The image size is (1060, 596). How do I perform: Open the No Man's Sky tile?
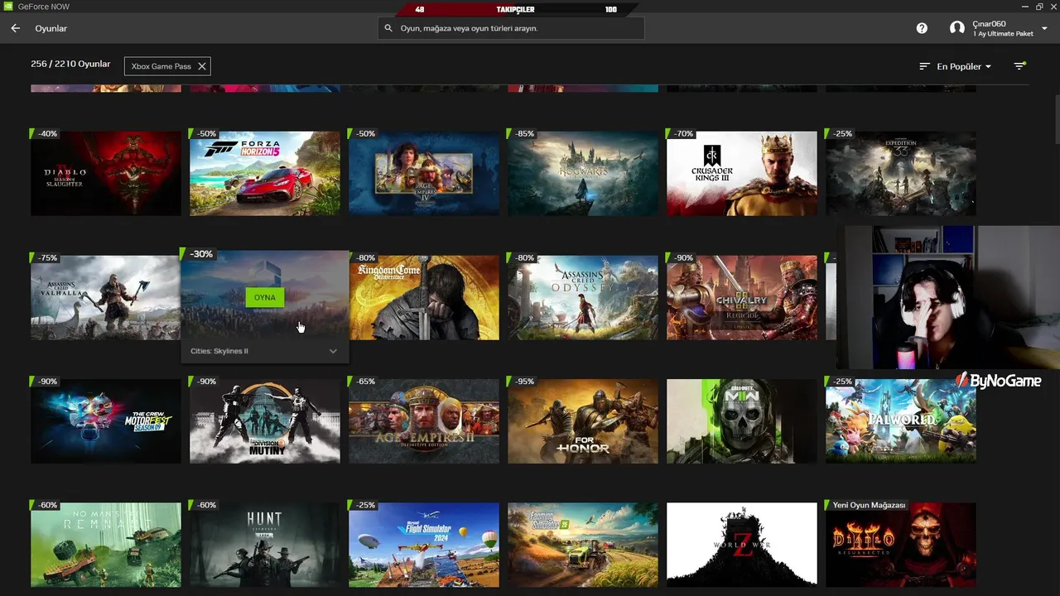106,545
